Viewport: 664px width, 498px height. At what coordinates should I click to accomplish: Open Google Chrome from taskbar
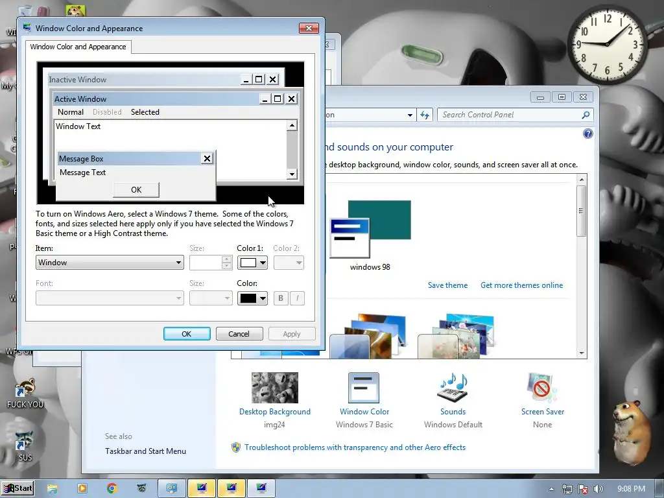pyautogui.click(x=112, y=488)
